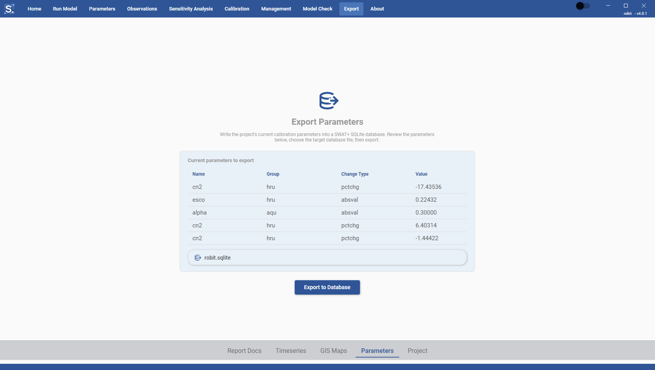Open the Model Check page

tap(318, 9)
